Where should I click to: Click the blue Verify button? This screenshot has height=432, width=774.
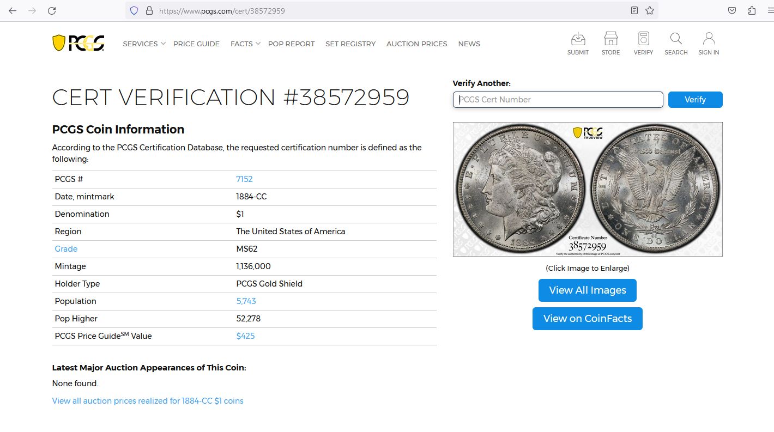pos(695,100)
